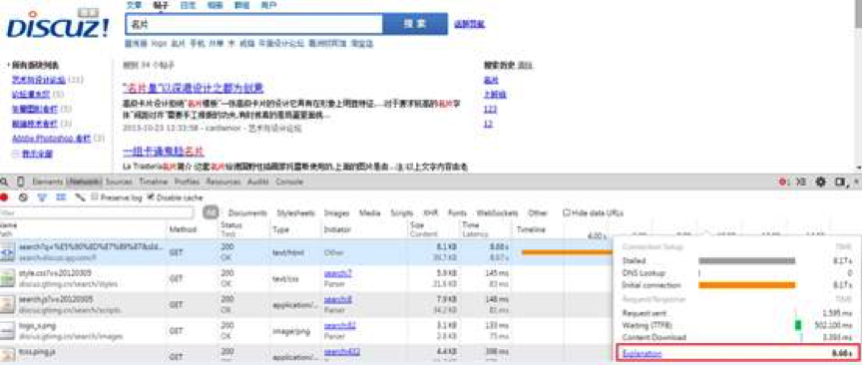
Task: Click initiator link in search.js row
Action: point(337,299)
